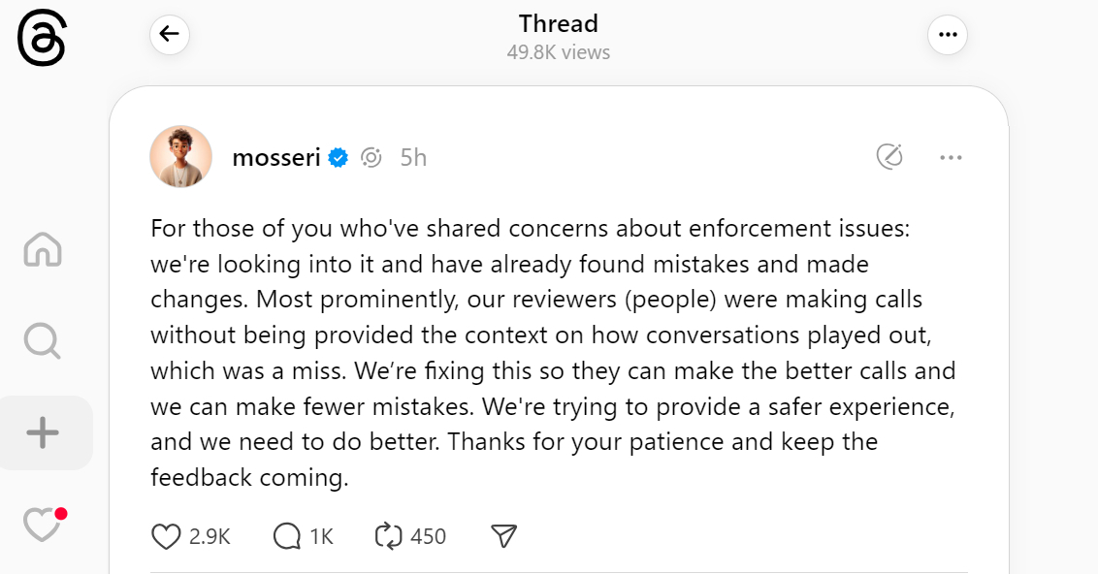Viewport: 1098px width, 574px height.
Task: Open the Home feed icon
Action: [x=42, y=250]
